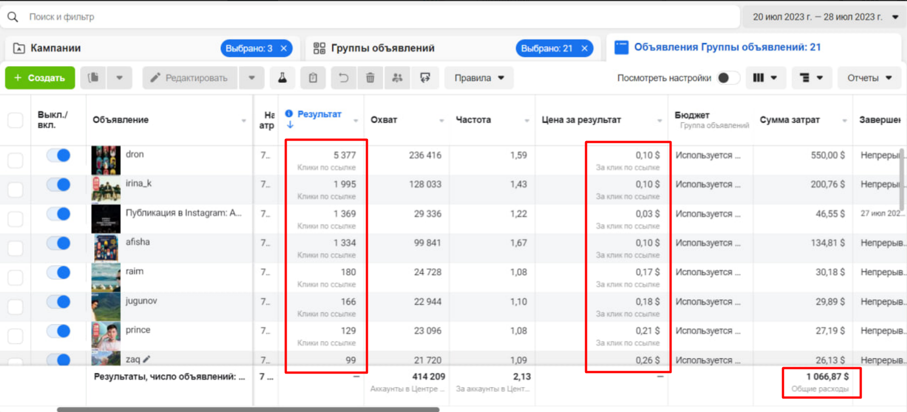Click the A/B test flask icon

[282, 78]
